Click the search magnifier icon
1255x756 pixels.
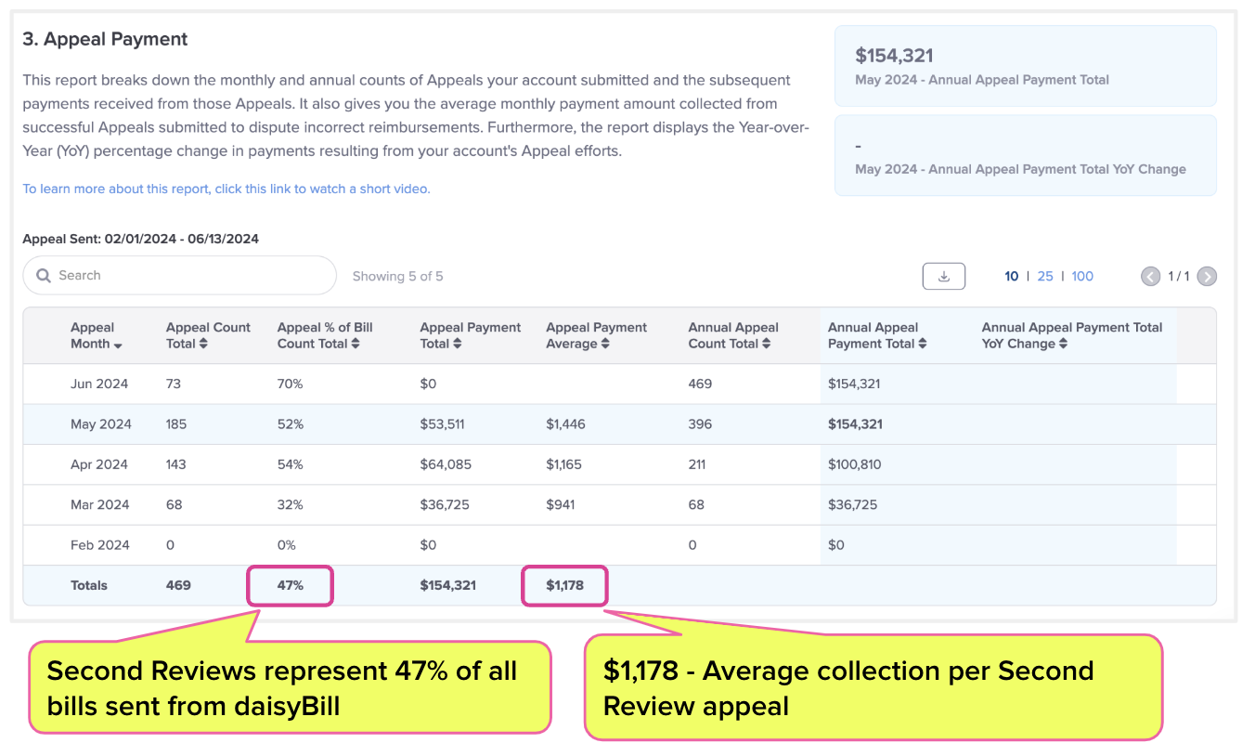coord(43,276)
